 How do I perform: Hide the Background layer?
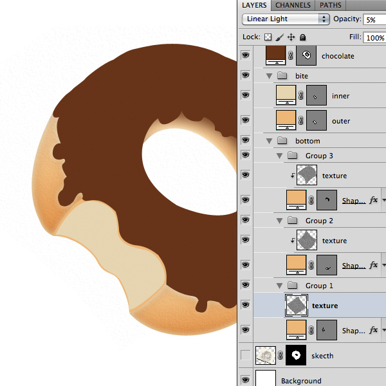tap(245, 380)
